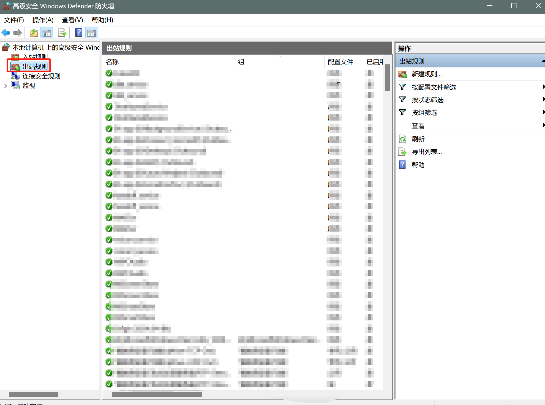Click the 刷新 refresh icon in actions pane
This screenshot has width=545, height=405.
click(402, 139)
